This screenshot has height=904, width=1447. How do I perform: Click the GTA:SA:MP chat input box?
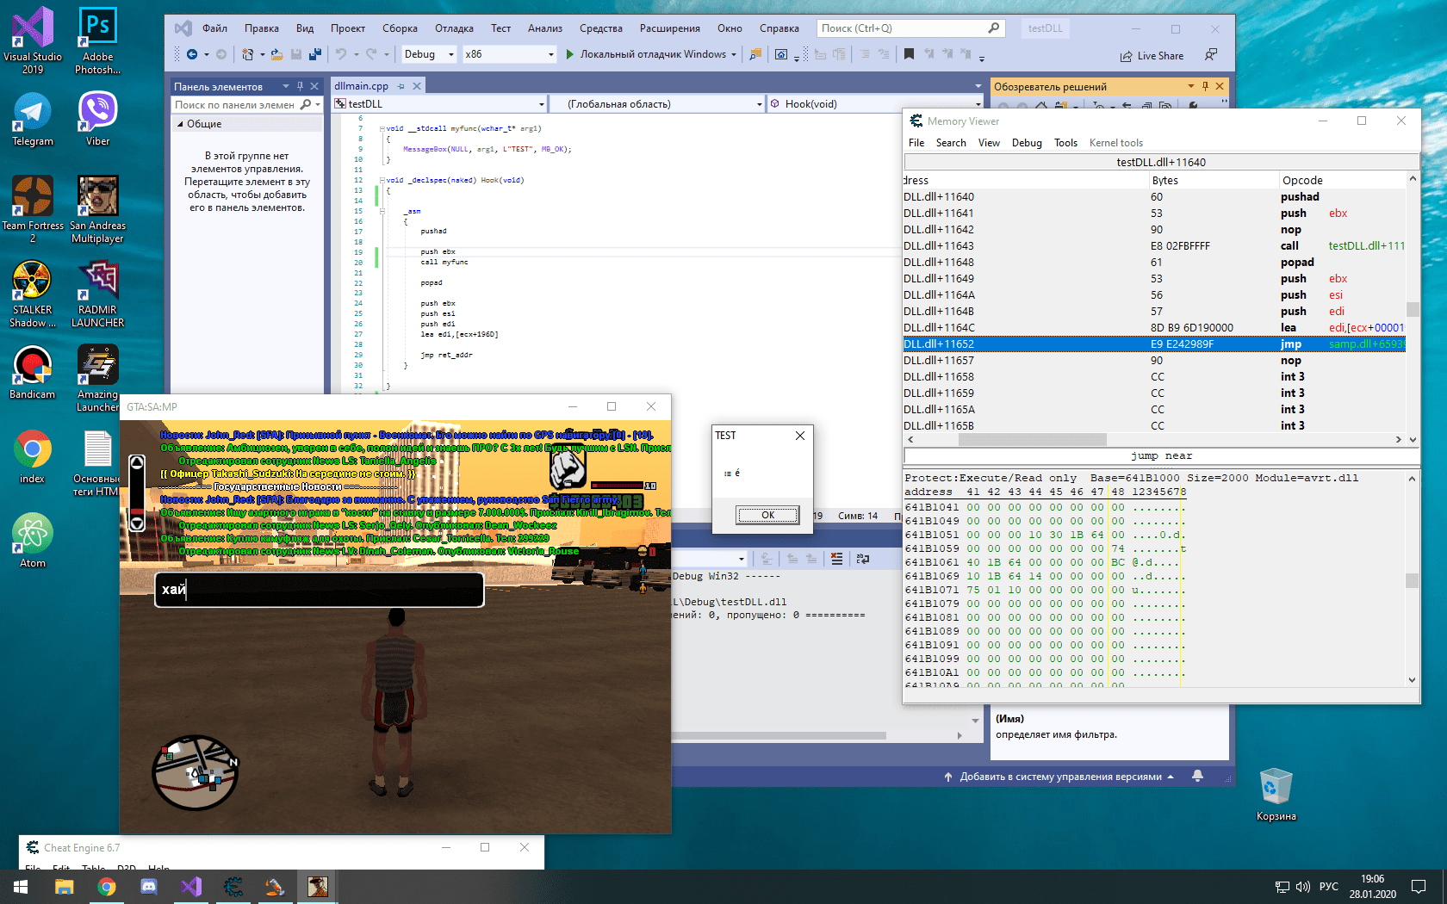320,590
